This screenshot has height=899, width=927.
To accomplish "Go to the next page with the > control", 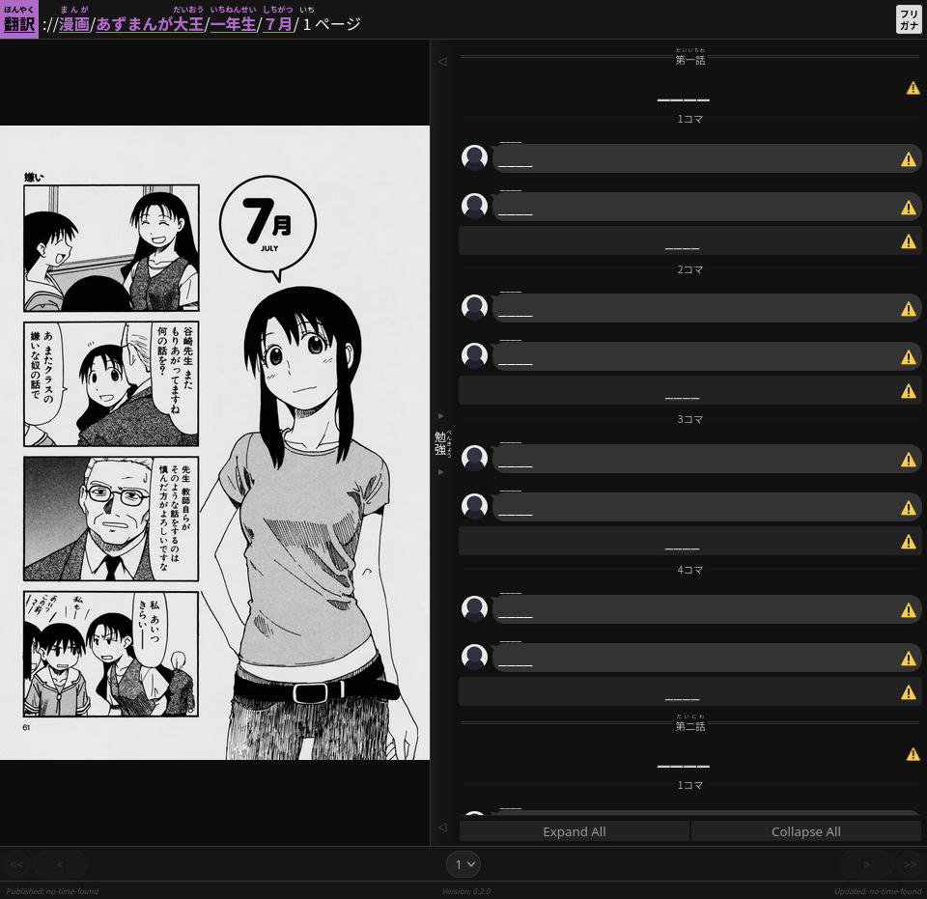I will [x=867, y=864].
